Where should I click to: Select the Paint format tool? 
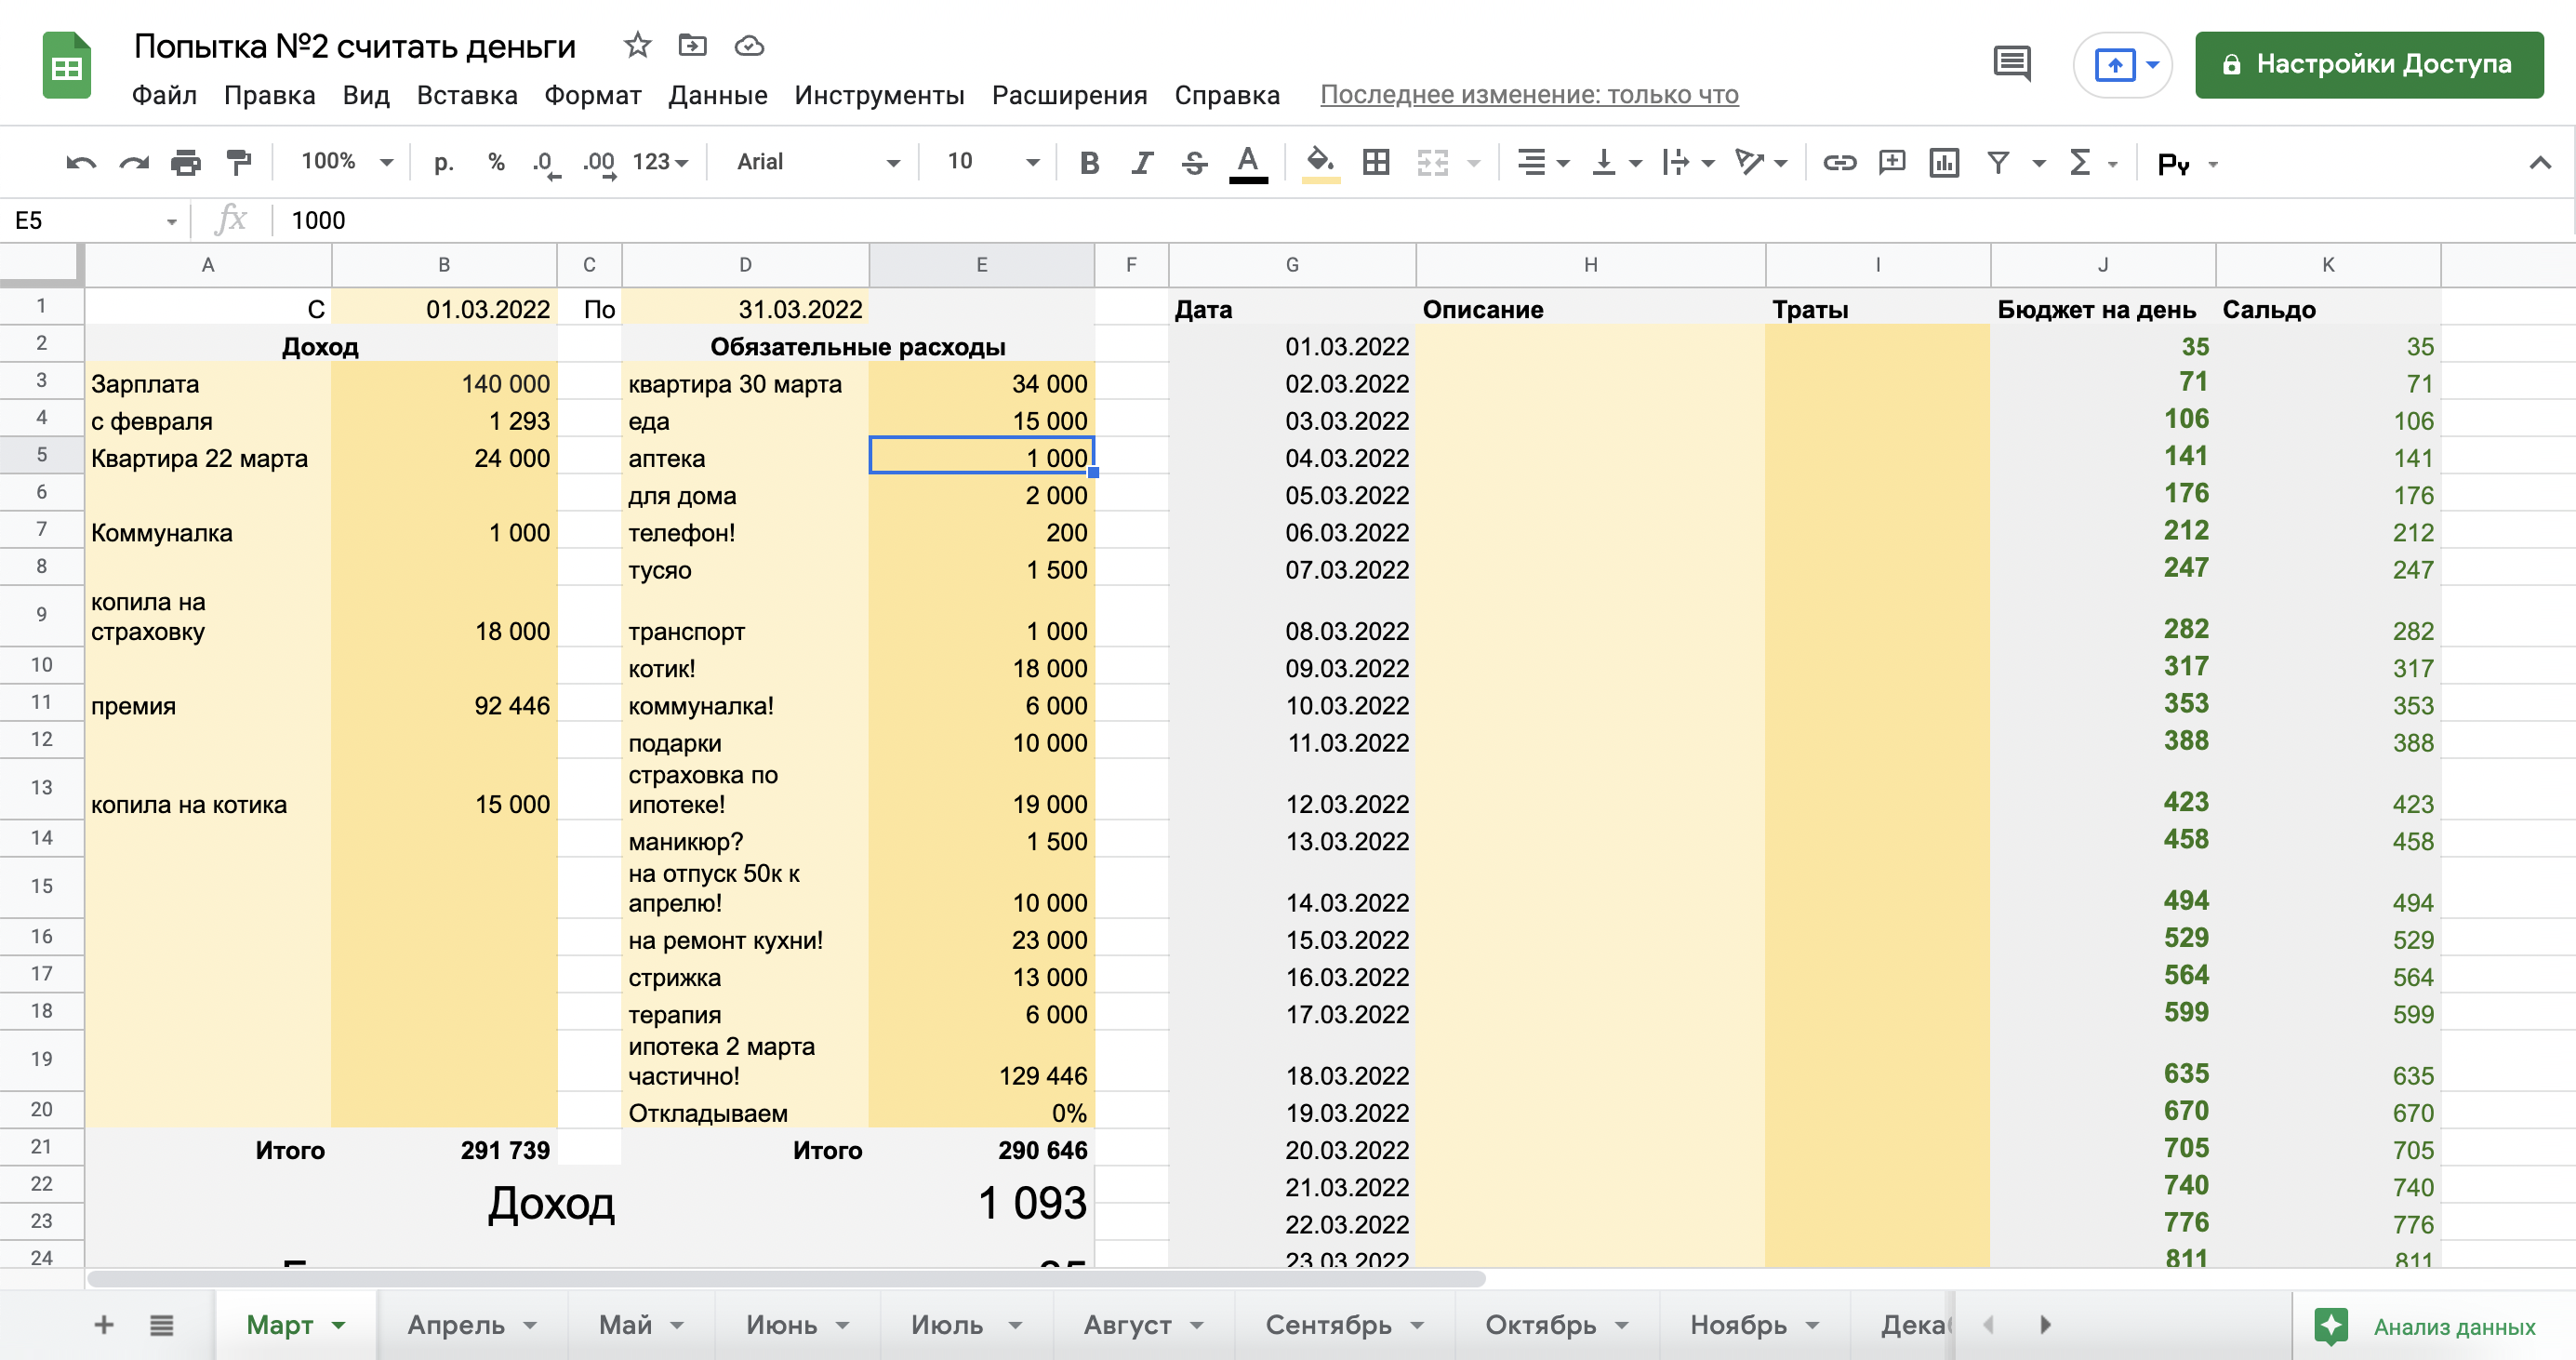[238, 162]
